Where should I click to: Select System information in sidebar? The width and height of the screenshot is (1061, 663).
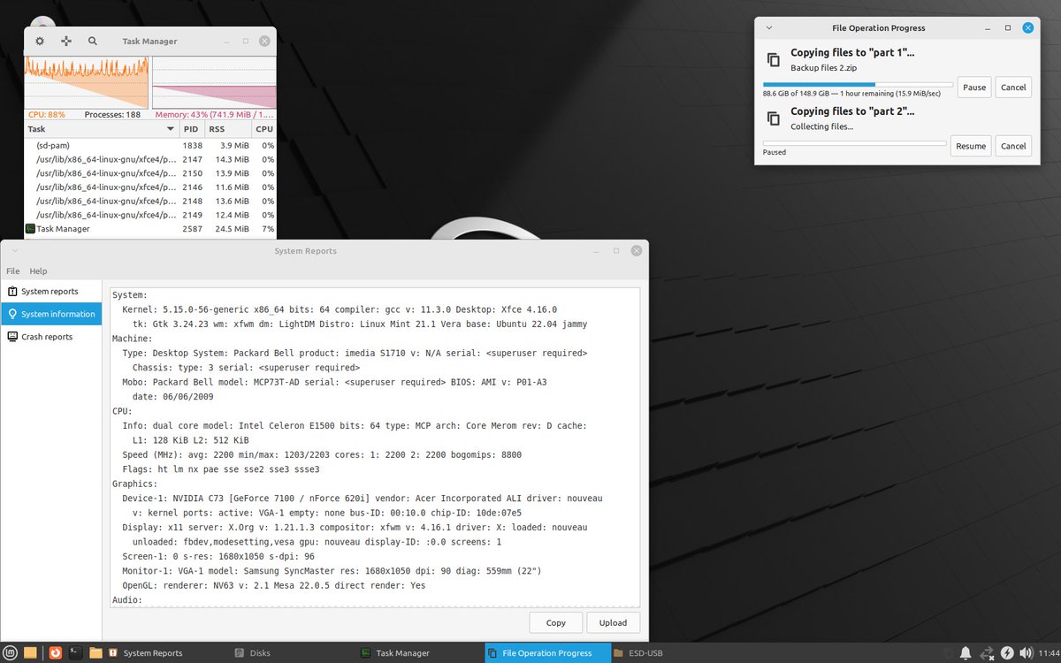[51, 314]
